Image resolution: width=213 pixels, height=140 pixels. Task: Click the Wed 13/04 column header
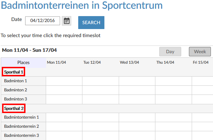coord(130,63)
